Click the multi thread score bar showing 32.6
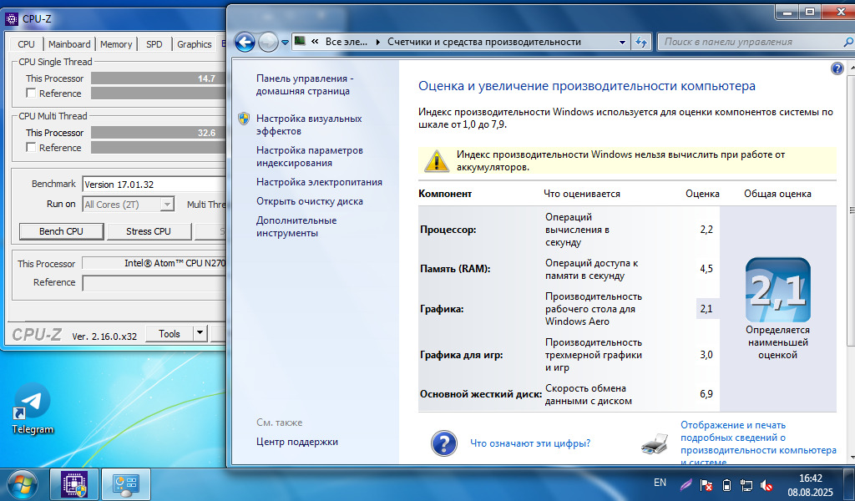Image resolution: width=855 pixels, height=501 pixels. pos(158,133)
